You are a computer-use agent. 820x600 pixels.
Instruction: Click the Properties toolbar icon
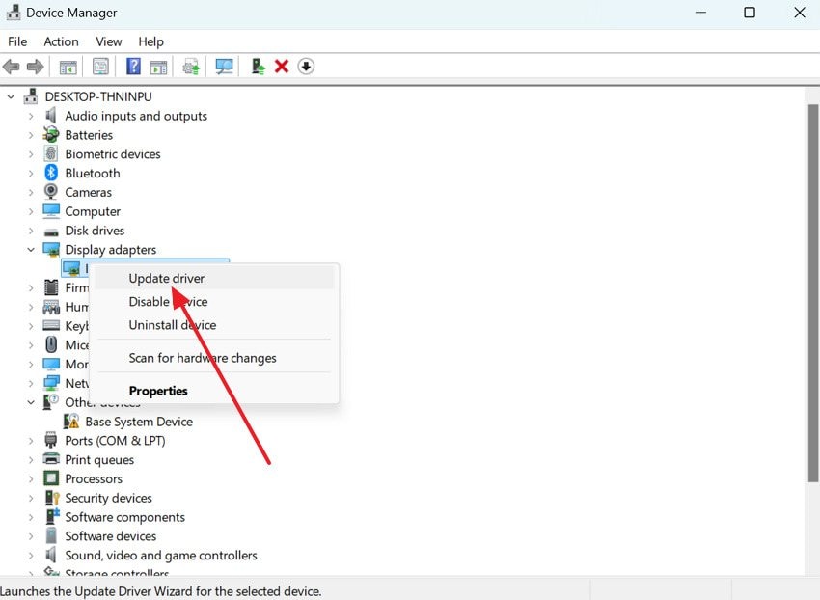click(100, 67)
